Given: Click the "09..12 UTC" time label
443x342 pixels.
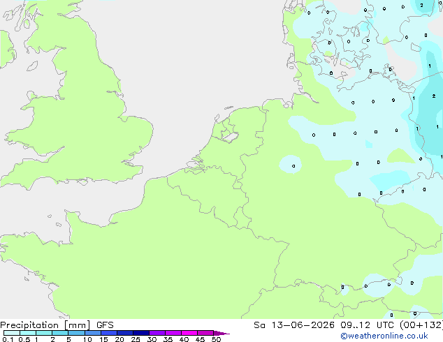Looking at the screenshot, I should pyautogui.click(x=368, y=325).
